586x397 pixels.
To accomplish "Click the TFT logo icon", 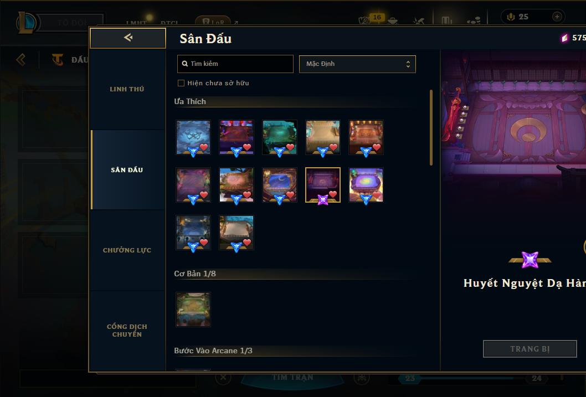I will (58, 59).
